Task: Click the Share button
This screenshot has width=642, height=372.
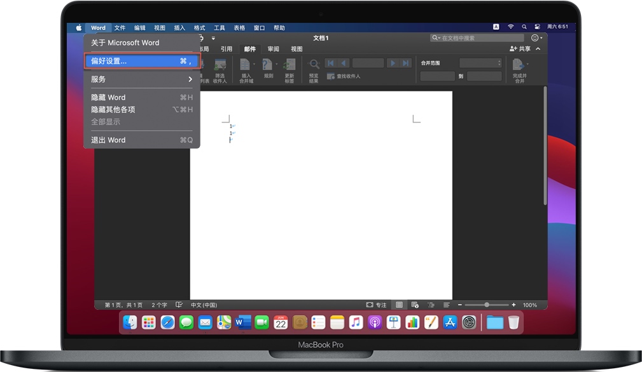Action: pos(520,49)
